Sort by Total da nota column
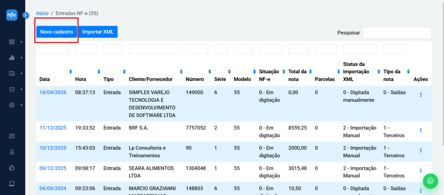Viewport: 444px width, 195px height. point(310,71)
